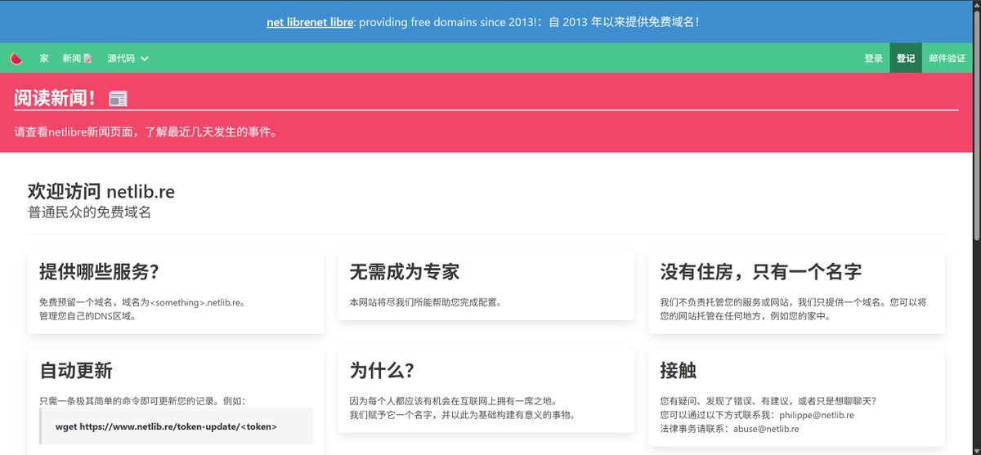Viewport: 981px width, 455px height.
Task: Open the 源代码 source code menu
Action: coord(128,58)
